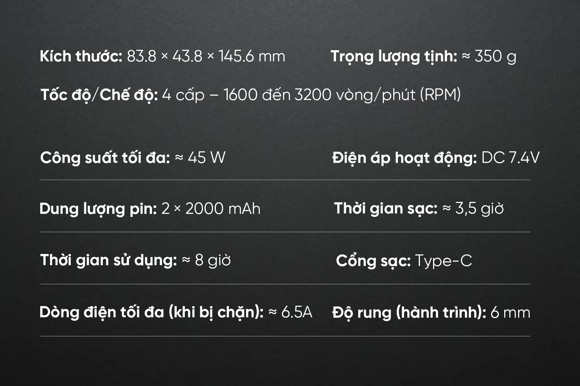The width and height of the screenshot is (580, 386).
Task: Click the "Trọng lượng tịnh" label
Action: click(x=394, y=56)
